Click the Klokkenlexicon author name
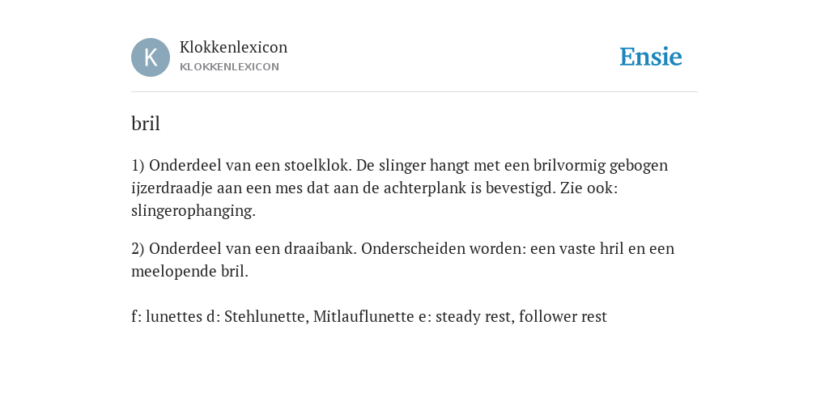The height and width of the screenshot is (414, 829). click(234, 47)
